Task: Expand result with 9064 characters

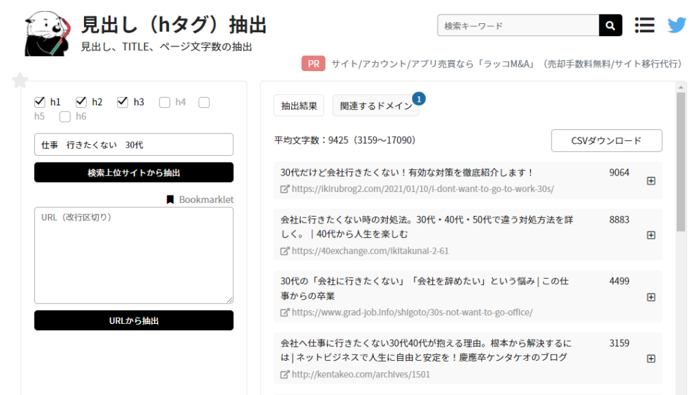Action: pyautogui.click(x=651, y=181)
